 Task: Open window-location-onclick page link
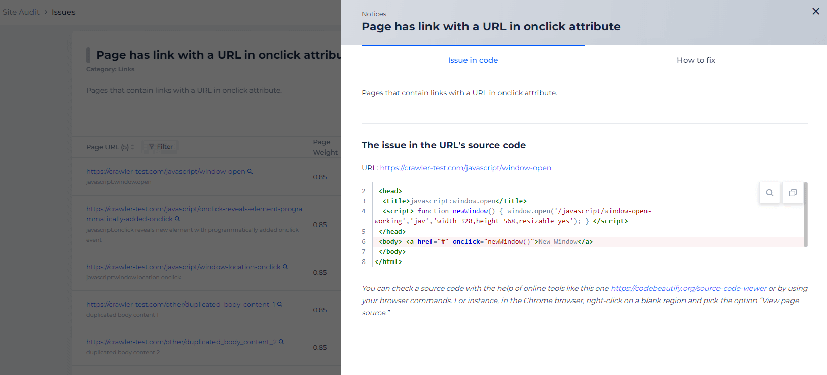[x=183, y=267]
